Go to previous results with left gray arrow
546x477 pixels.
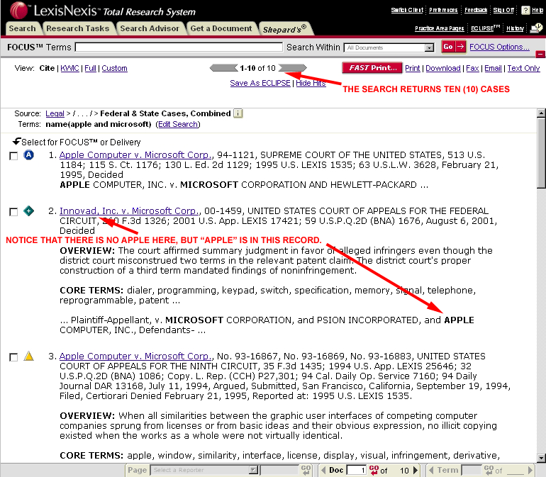coord(223,68)
